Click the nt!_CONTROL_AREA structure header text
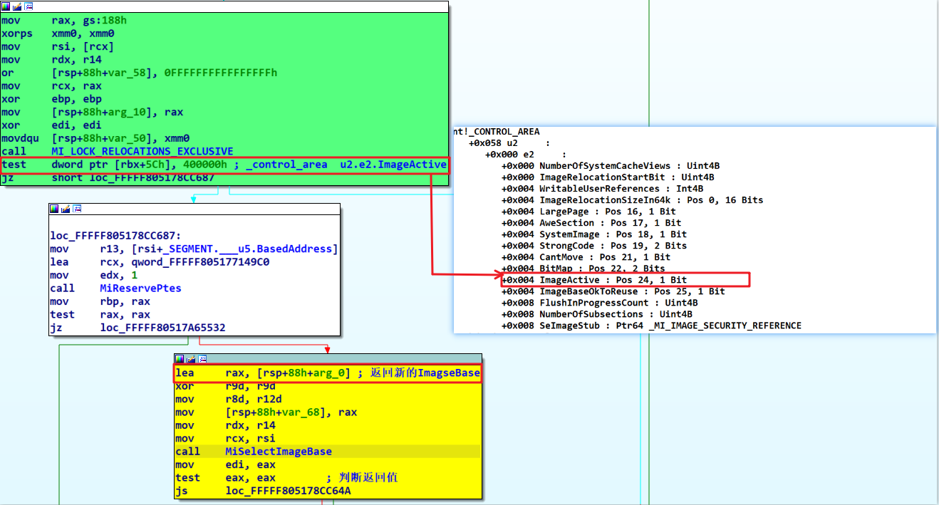 (x=497, y=132)
